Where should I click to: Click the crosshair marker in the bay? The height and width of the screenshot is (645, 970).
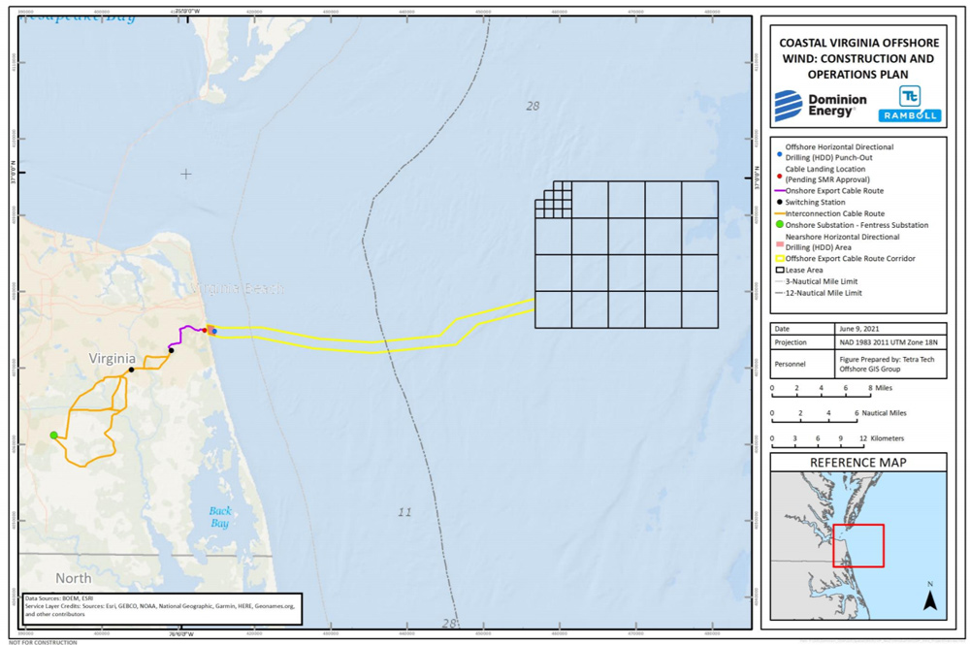186,175
